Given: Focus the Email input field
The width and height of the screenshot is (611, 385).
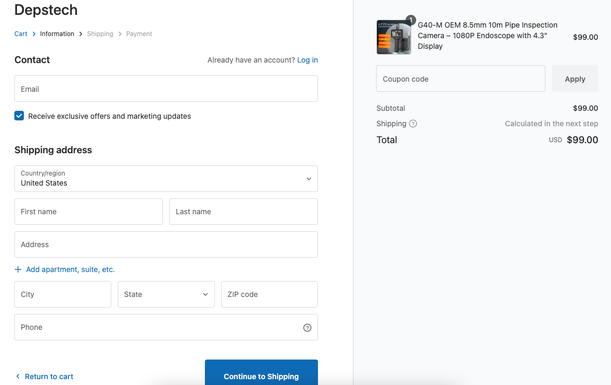Looking at the screenshot, I should click(x=166, y=89).
